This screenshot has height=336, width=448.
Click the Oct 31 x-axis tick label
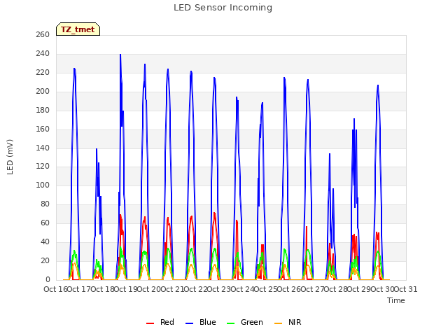[405, 289]
